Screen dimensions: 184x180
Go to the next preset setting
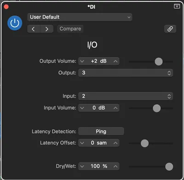point(47,29)
